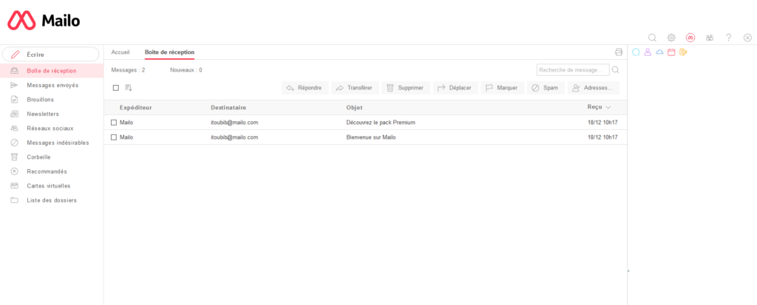This screenshot has width=757, height=305.
Task: Open the blue cloud storage icon
Action: (x=659, y=52)
